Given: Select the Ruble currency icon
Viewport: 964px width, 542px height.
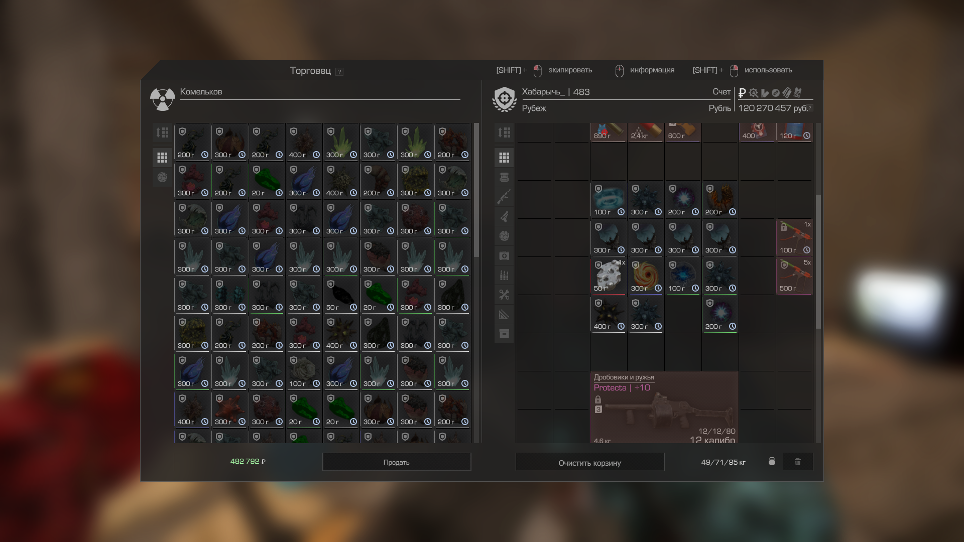Looking at the screenshot, I should tap(742, 93).
